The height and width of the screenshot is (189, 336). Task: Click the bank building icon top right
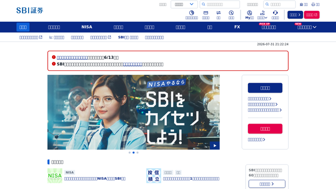[301, 4]
